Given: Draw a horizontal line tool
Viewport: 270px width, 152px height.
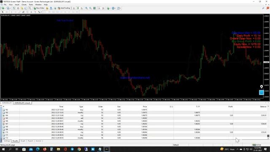Looking at the screenshot, I should pos(16,12).
